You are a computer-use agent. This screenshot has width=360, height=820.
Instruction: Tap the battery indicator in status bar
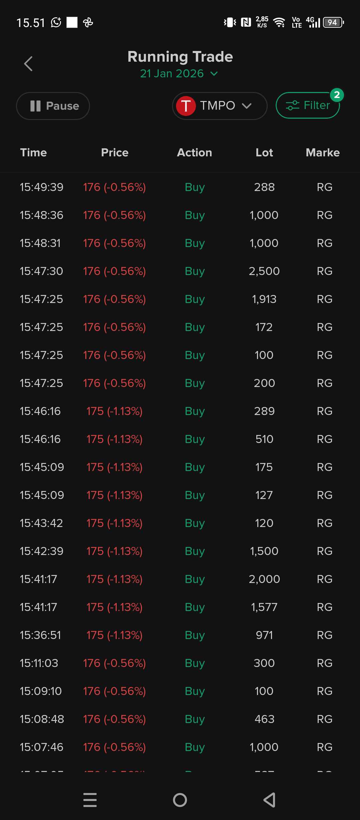(x=333, y=22)
